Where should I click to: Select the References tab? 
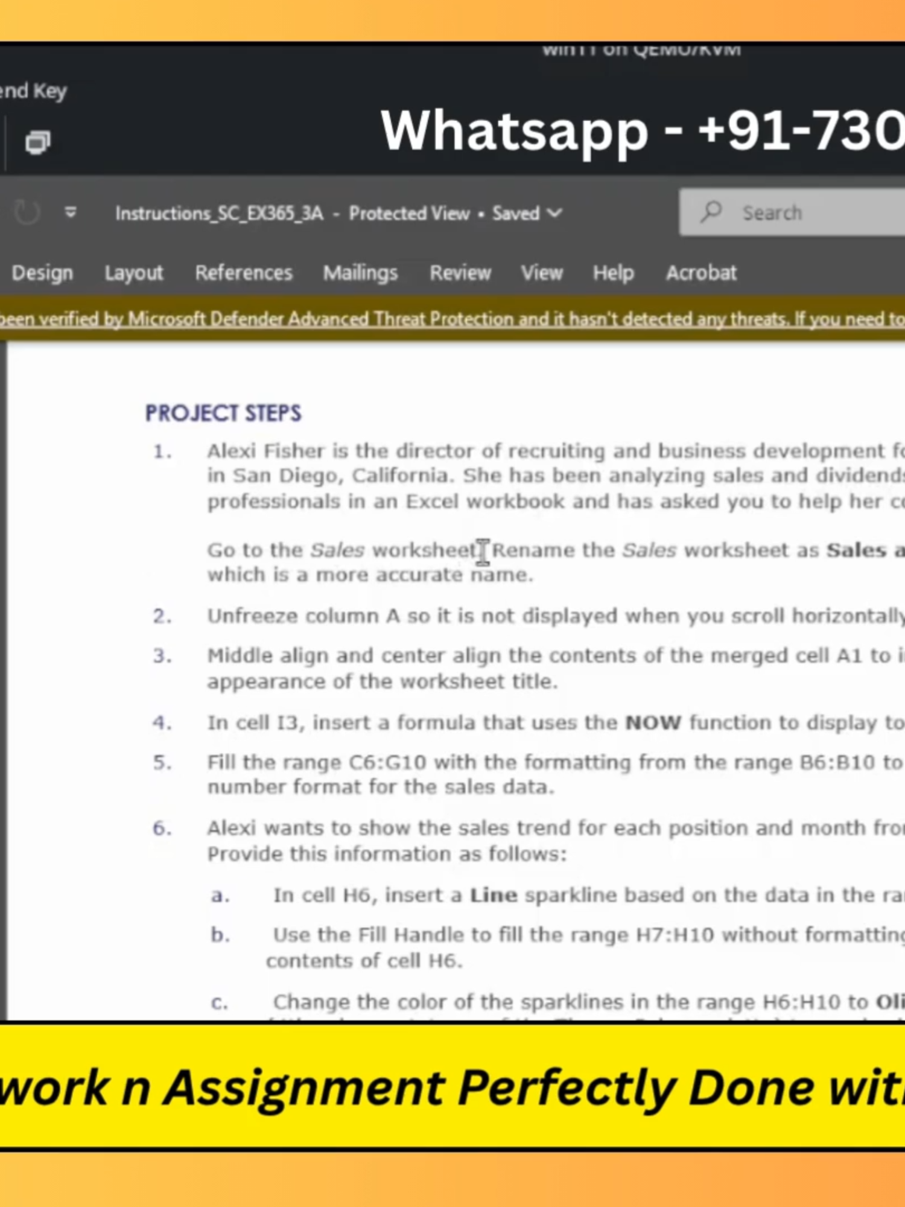click(244, 273)
